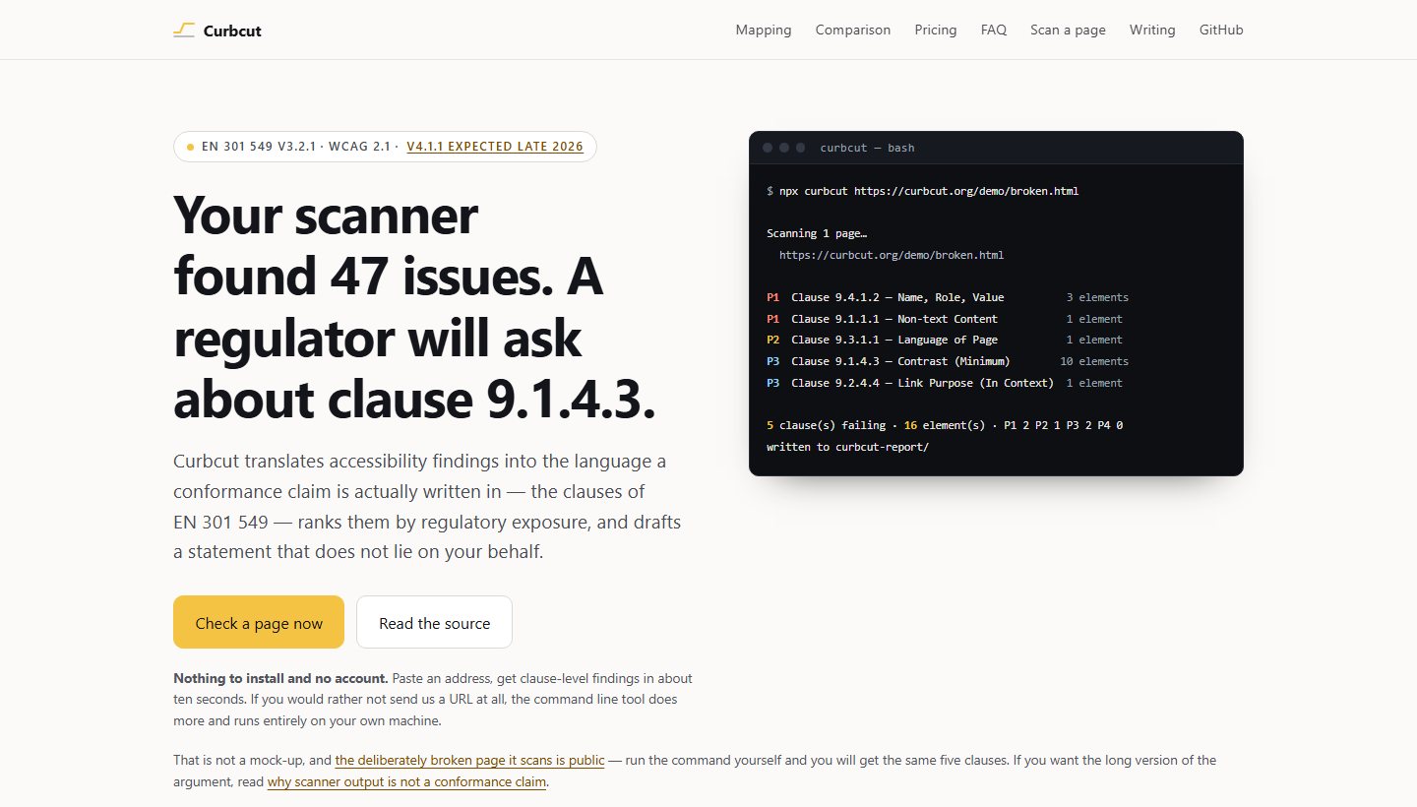Screen dimensions: 1417x807
Task: Open the Writing nav link
Action: click(x=1152, y=30)
